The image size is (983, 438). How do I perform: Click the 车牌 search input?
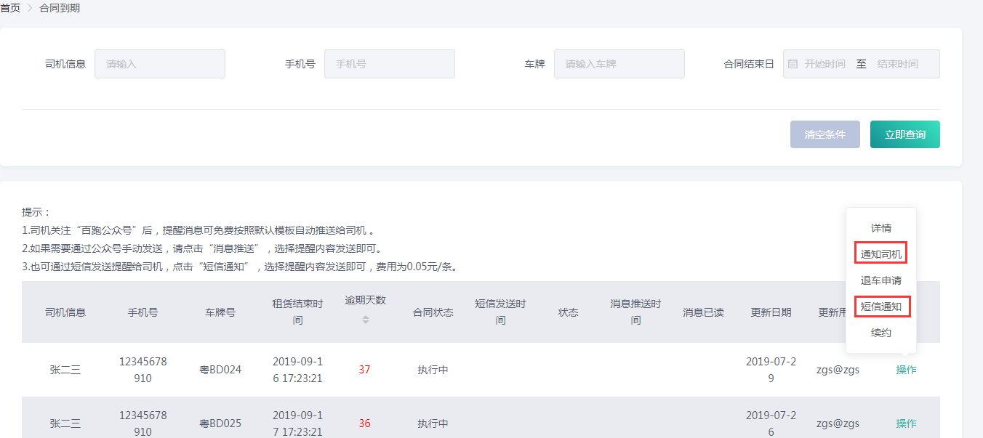[619, 64]
